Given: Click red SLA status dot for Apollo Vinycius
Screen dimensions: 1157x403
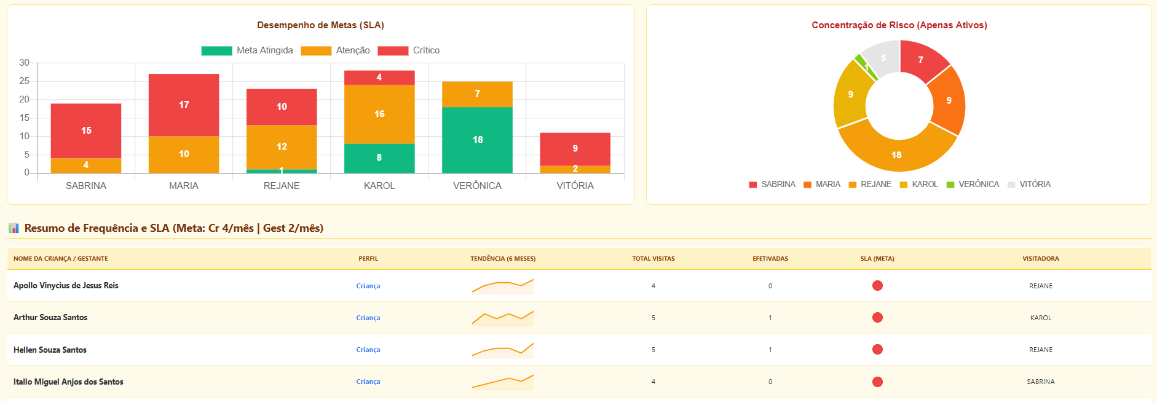Looking at the screenshot, I should tap(877, 286).
